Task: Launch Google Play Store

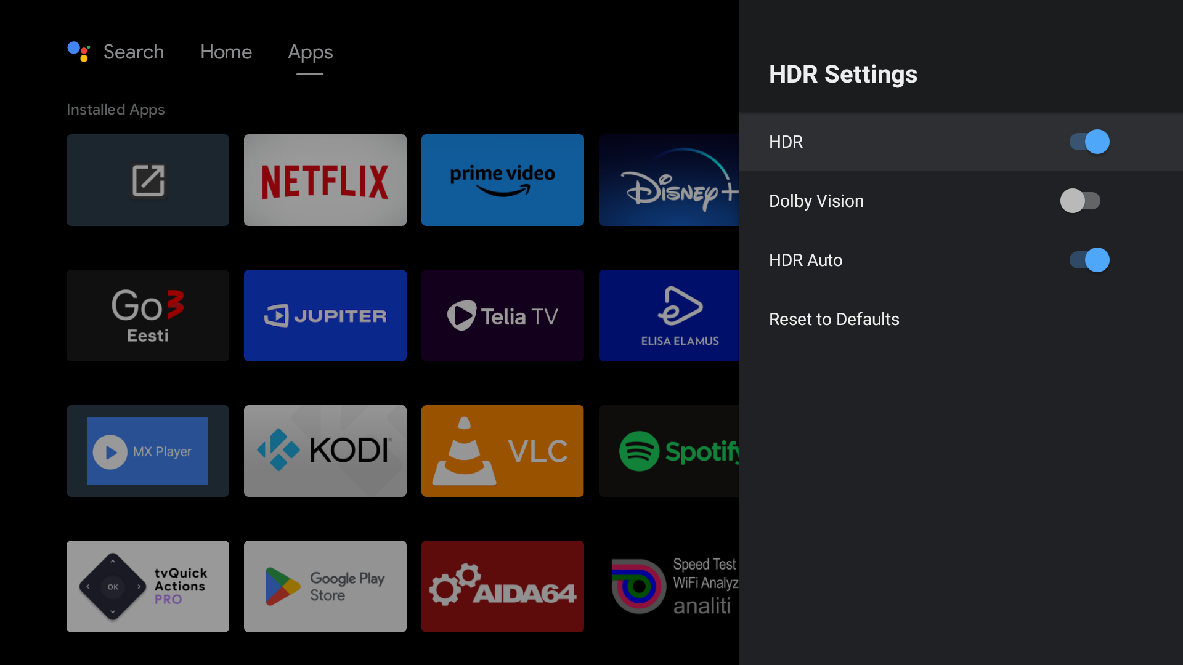Action: pyautogui.click(x=325, y=586)
